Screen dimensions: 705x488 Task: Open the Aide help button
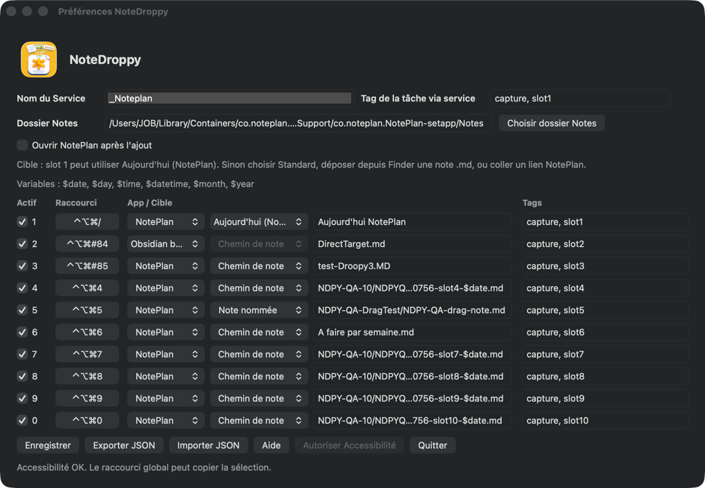(271, 445)
